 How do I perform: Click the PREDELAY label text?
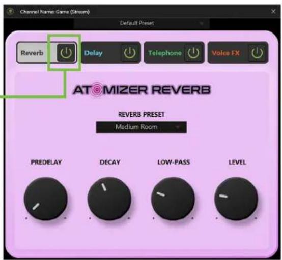(x=46, y=162)
